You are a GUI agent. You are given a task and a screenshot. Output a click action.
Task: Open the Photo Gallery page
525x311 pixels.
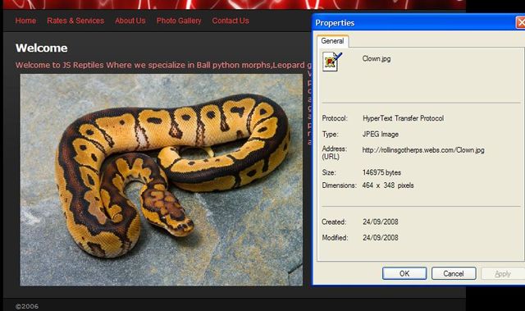179,21
